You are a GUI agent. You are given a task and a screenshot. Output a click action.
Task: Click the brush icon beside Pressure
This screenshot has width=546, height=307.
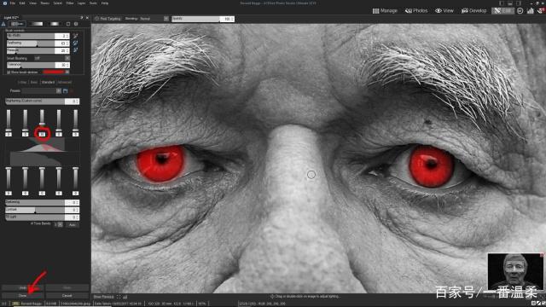point(75,50)
